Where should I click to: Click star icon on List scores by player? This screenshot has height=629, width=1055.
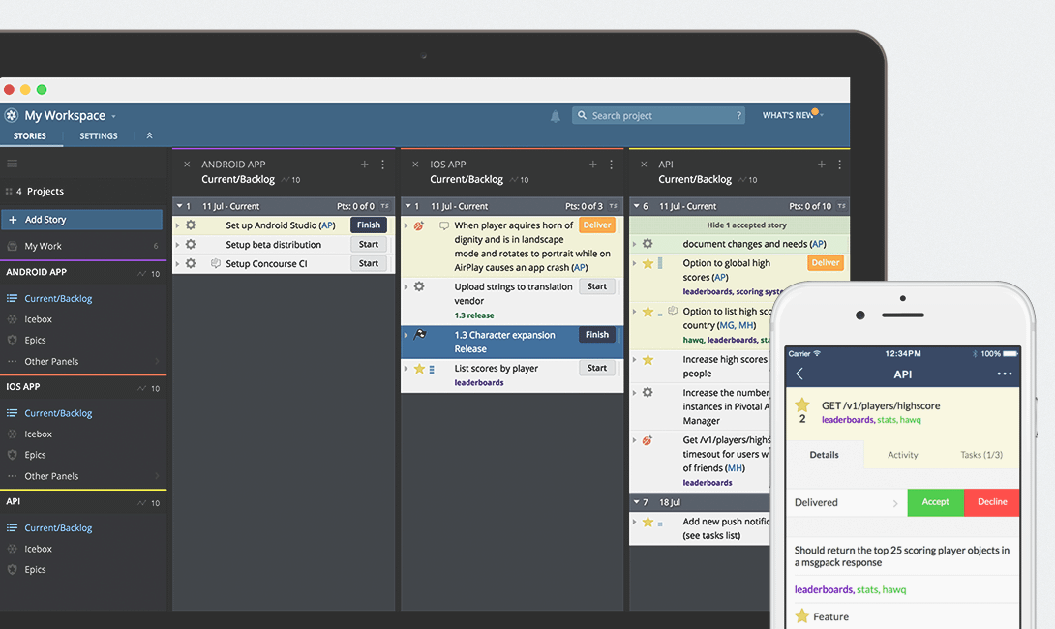[419, 369]
